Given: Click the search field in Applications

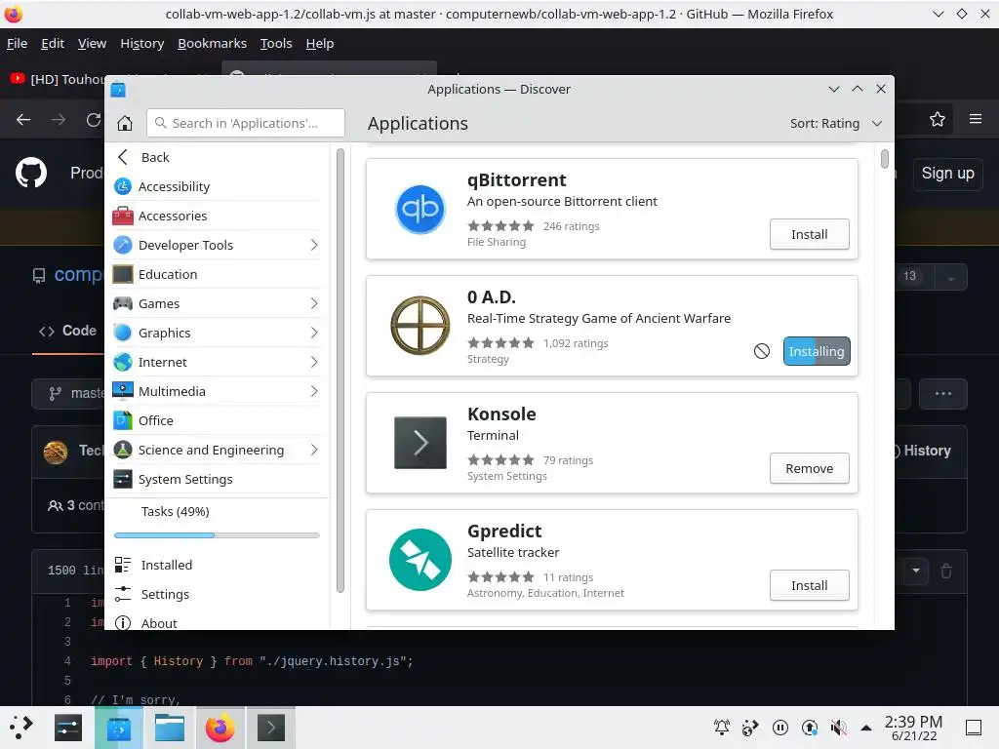Looking at the screenshot, I should [246, 123].
